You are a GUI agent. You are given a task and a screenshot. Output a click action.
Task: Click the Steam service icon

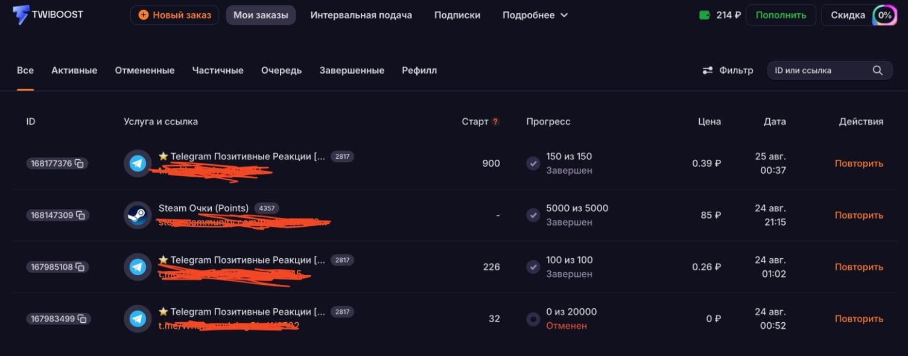(x=138, y=215)
